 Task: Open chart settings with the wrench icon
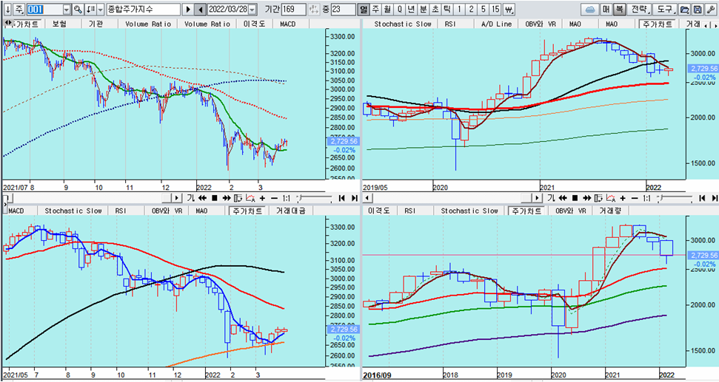click(x=709, y=10)
